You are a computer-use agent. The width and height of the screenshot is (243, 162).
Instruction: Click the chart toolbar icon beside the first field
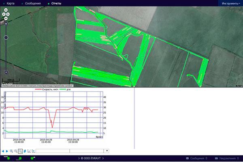coord(33,151)
